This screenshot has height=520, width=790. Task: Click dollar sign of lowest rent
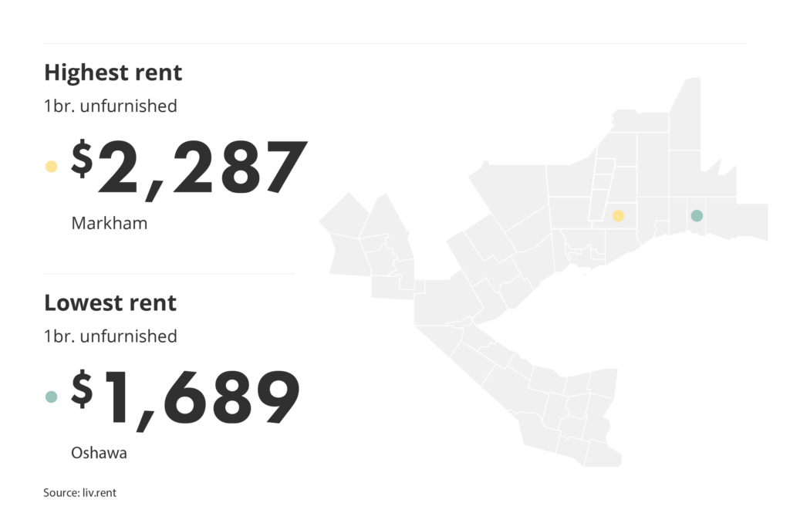[x=82, y=388]
